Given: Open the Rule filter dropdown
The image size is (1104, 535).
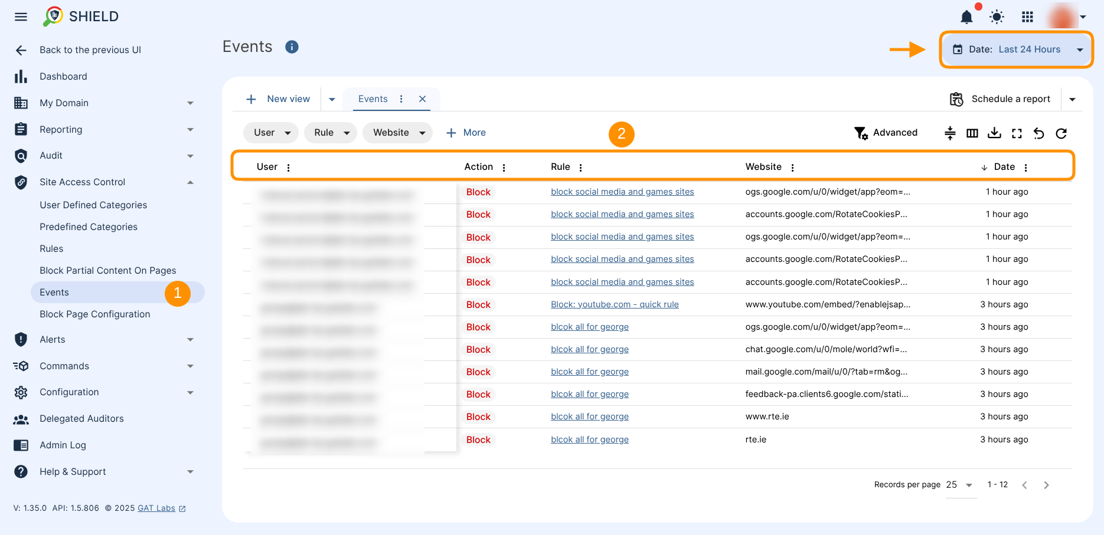Looking at the screenshot, I should coord(331,133).
